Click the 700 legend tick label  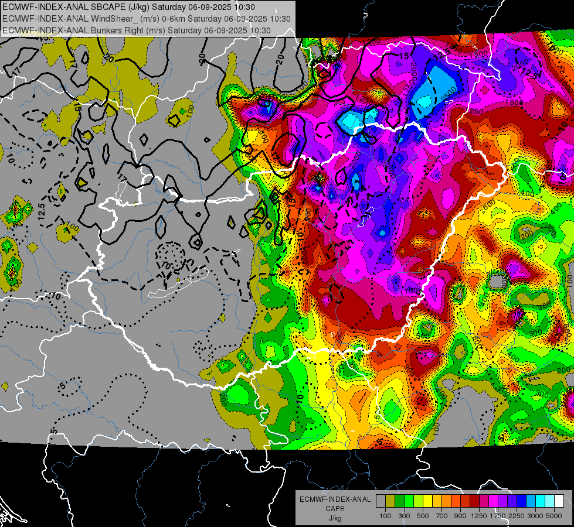point(442,516)
